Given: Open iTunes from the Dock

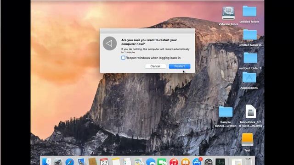Looking at the screenshot, I should [x=174, y=162].
